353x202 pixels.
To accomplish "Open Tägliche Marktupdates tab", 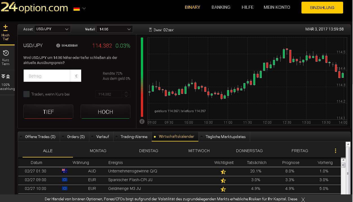I will coord(224,137).
